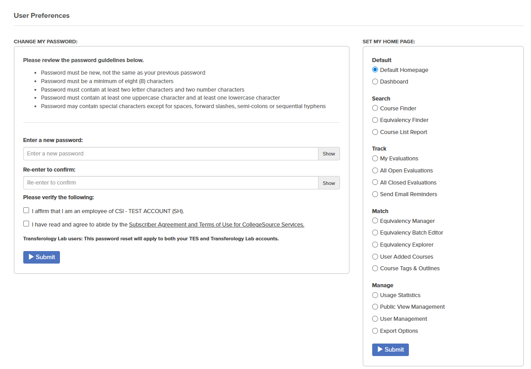Submit the home page selection

(x=391, y=350)
